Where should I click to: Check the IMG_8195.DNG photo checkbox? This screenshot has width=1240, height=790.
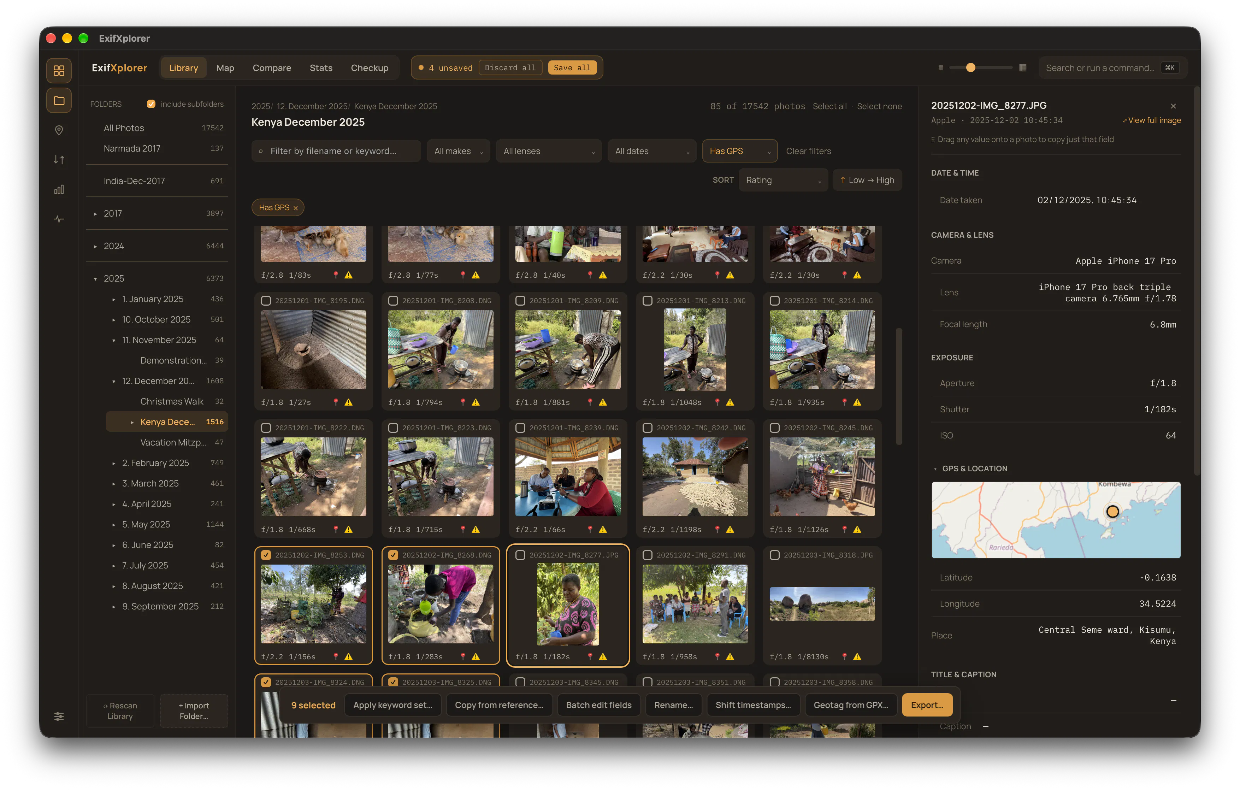(x=266, y=301)
